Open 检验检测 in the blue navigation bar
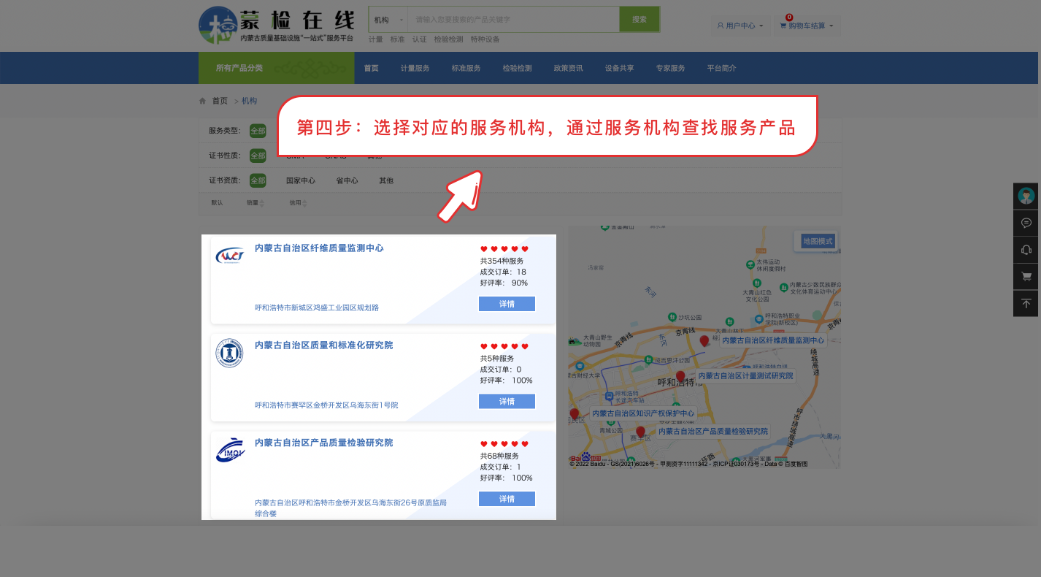 (517, 68)
